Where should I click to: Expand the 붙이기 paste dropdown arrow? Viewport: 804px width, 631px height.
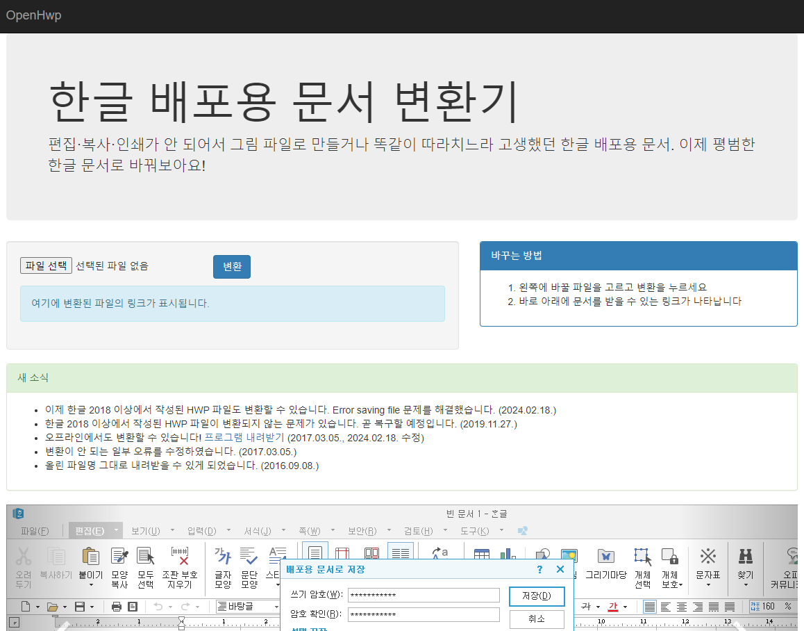[91, 585]
